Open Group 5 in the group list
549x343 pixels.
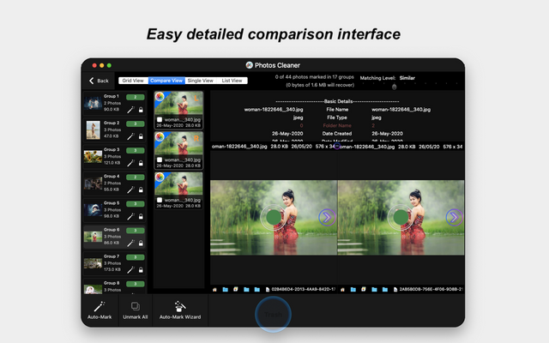click(114, 209)
